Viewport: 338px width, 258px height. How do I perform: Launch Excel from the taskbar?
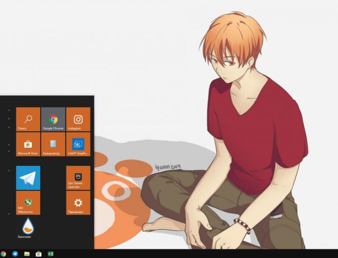[50, 253]
